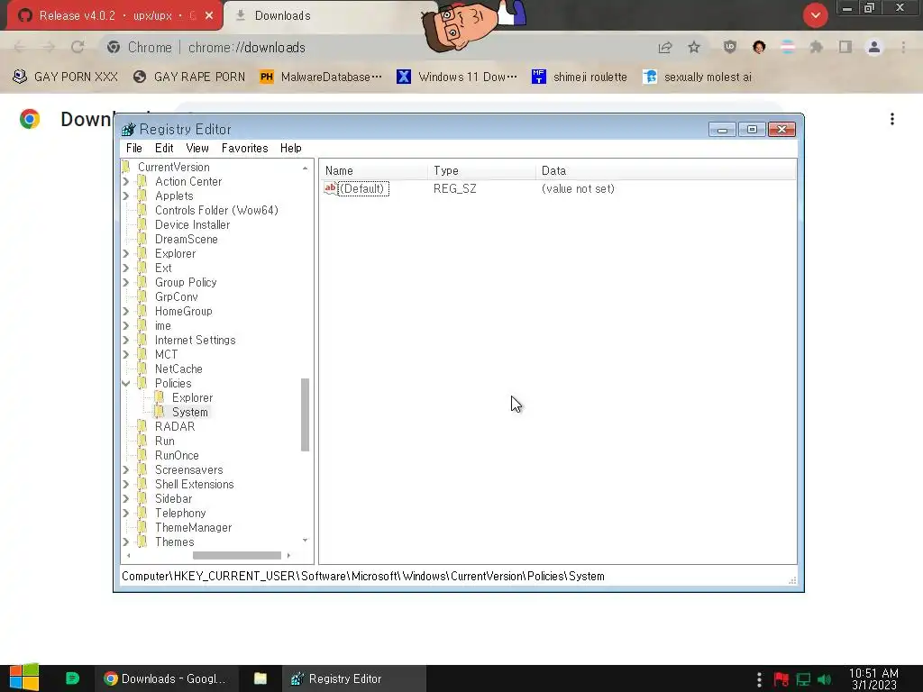
Task: Select the (Default) registry value
Action: (x=363, y=189)
